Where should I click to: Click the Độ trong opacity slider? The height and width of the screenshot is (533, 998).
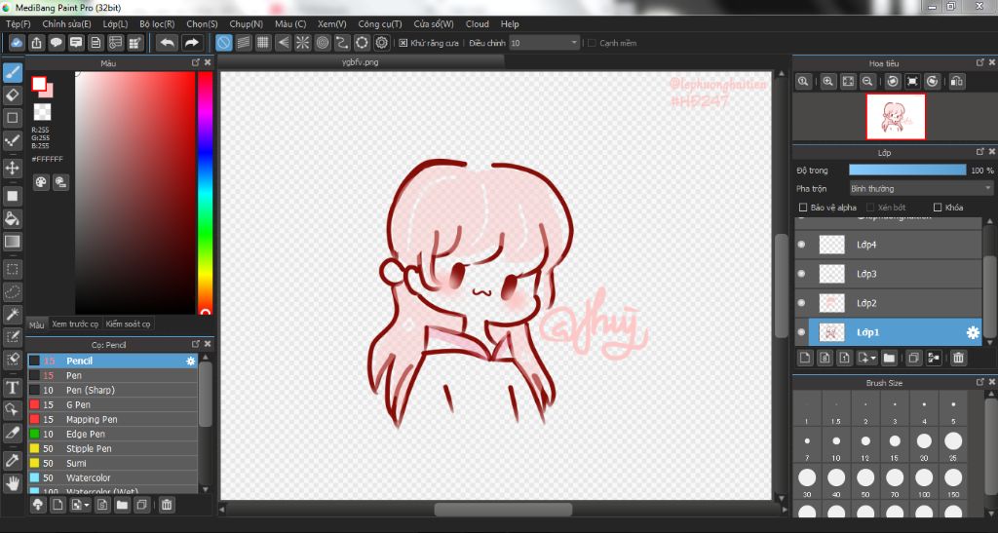pos(907,171)
